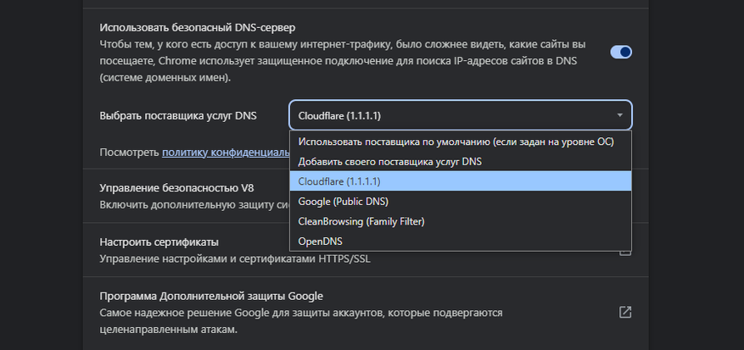The height and width of the screenshot is (350, 744).
Task: Click the partially hidden icon beside certificates row
Action: tap(625, 252)
